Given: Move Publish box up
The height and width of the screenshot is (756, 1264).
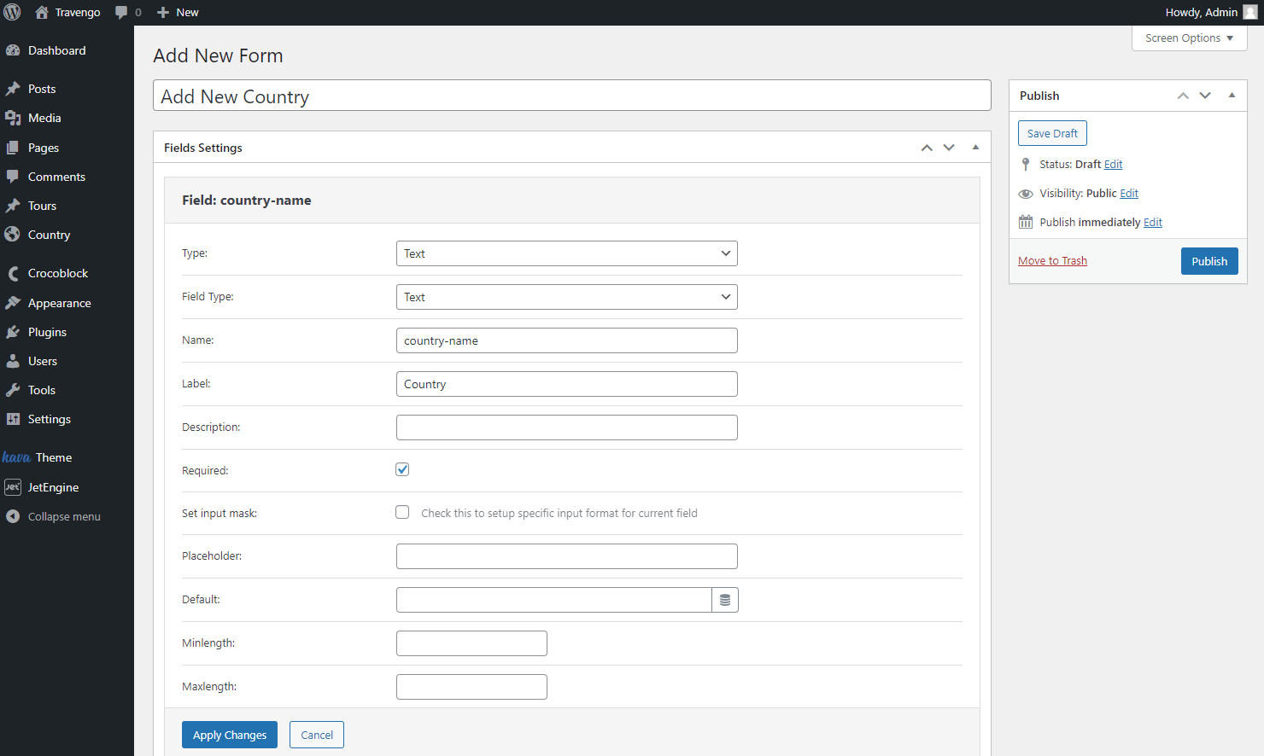Looking at the screenshot, I should (1183, 96).
